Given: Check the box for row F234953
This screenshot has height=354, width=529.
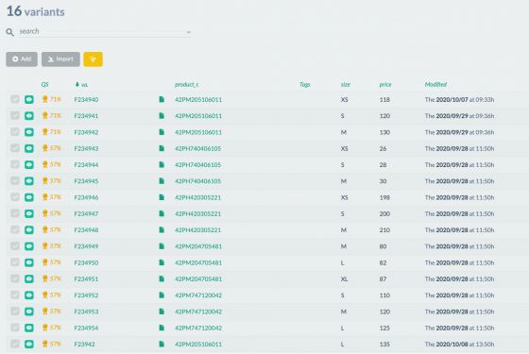Looking at the screenshot, I should (15, 312).
